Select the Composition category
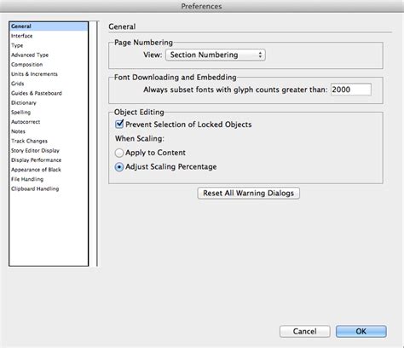 coord(26,65)
